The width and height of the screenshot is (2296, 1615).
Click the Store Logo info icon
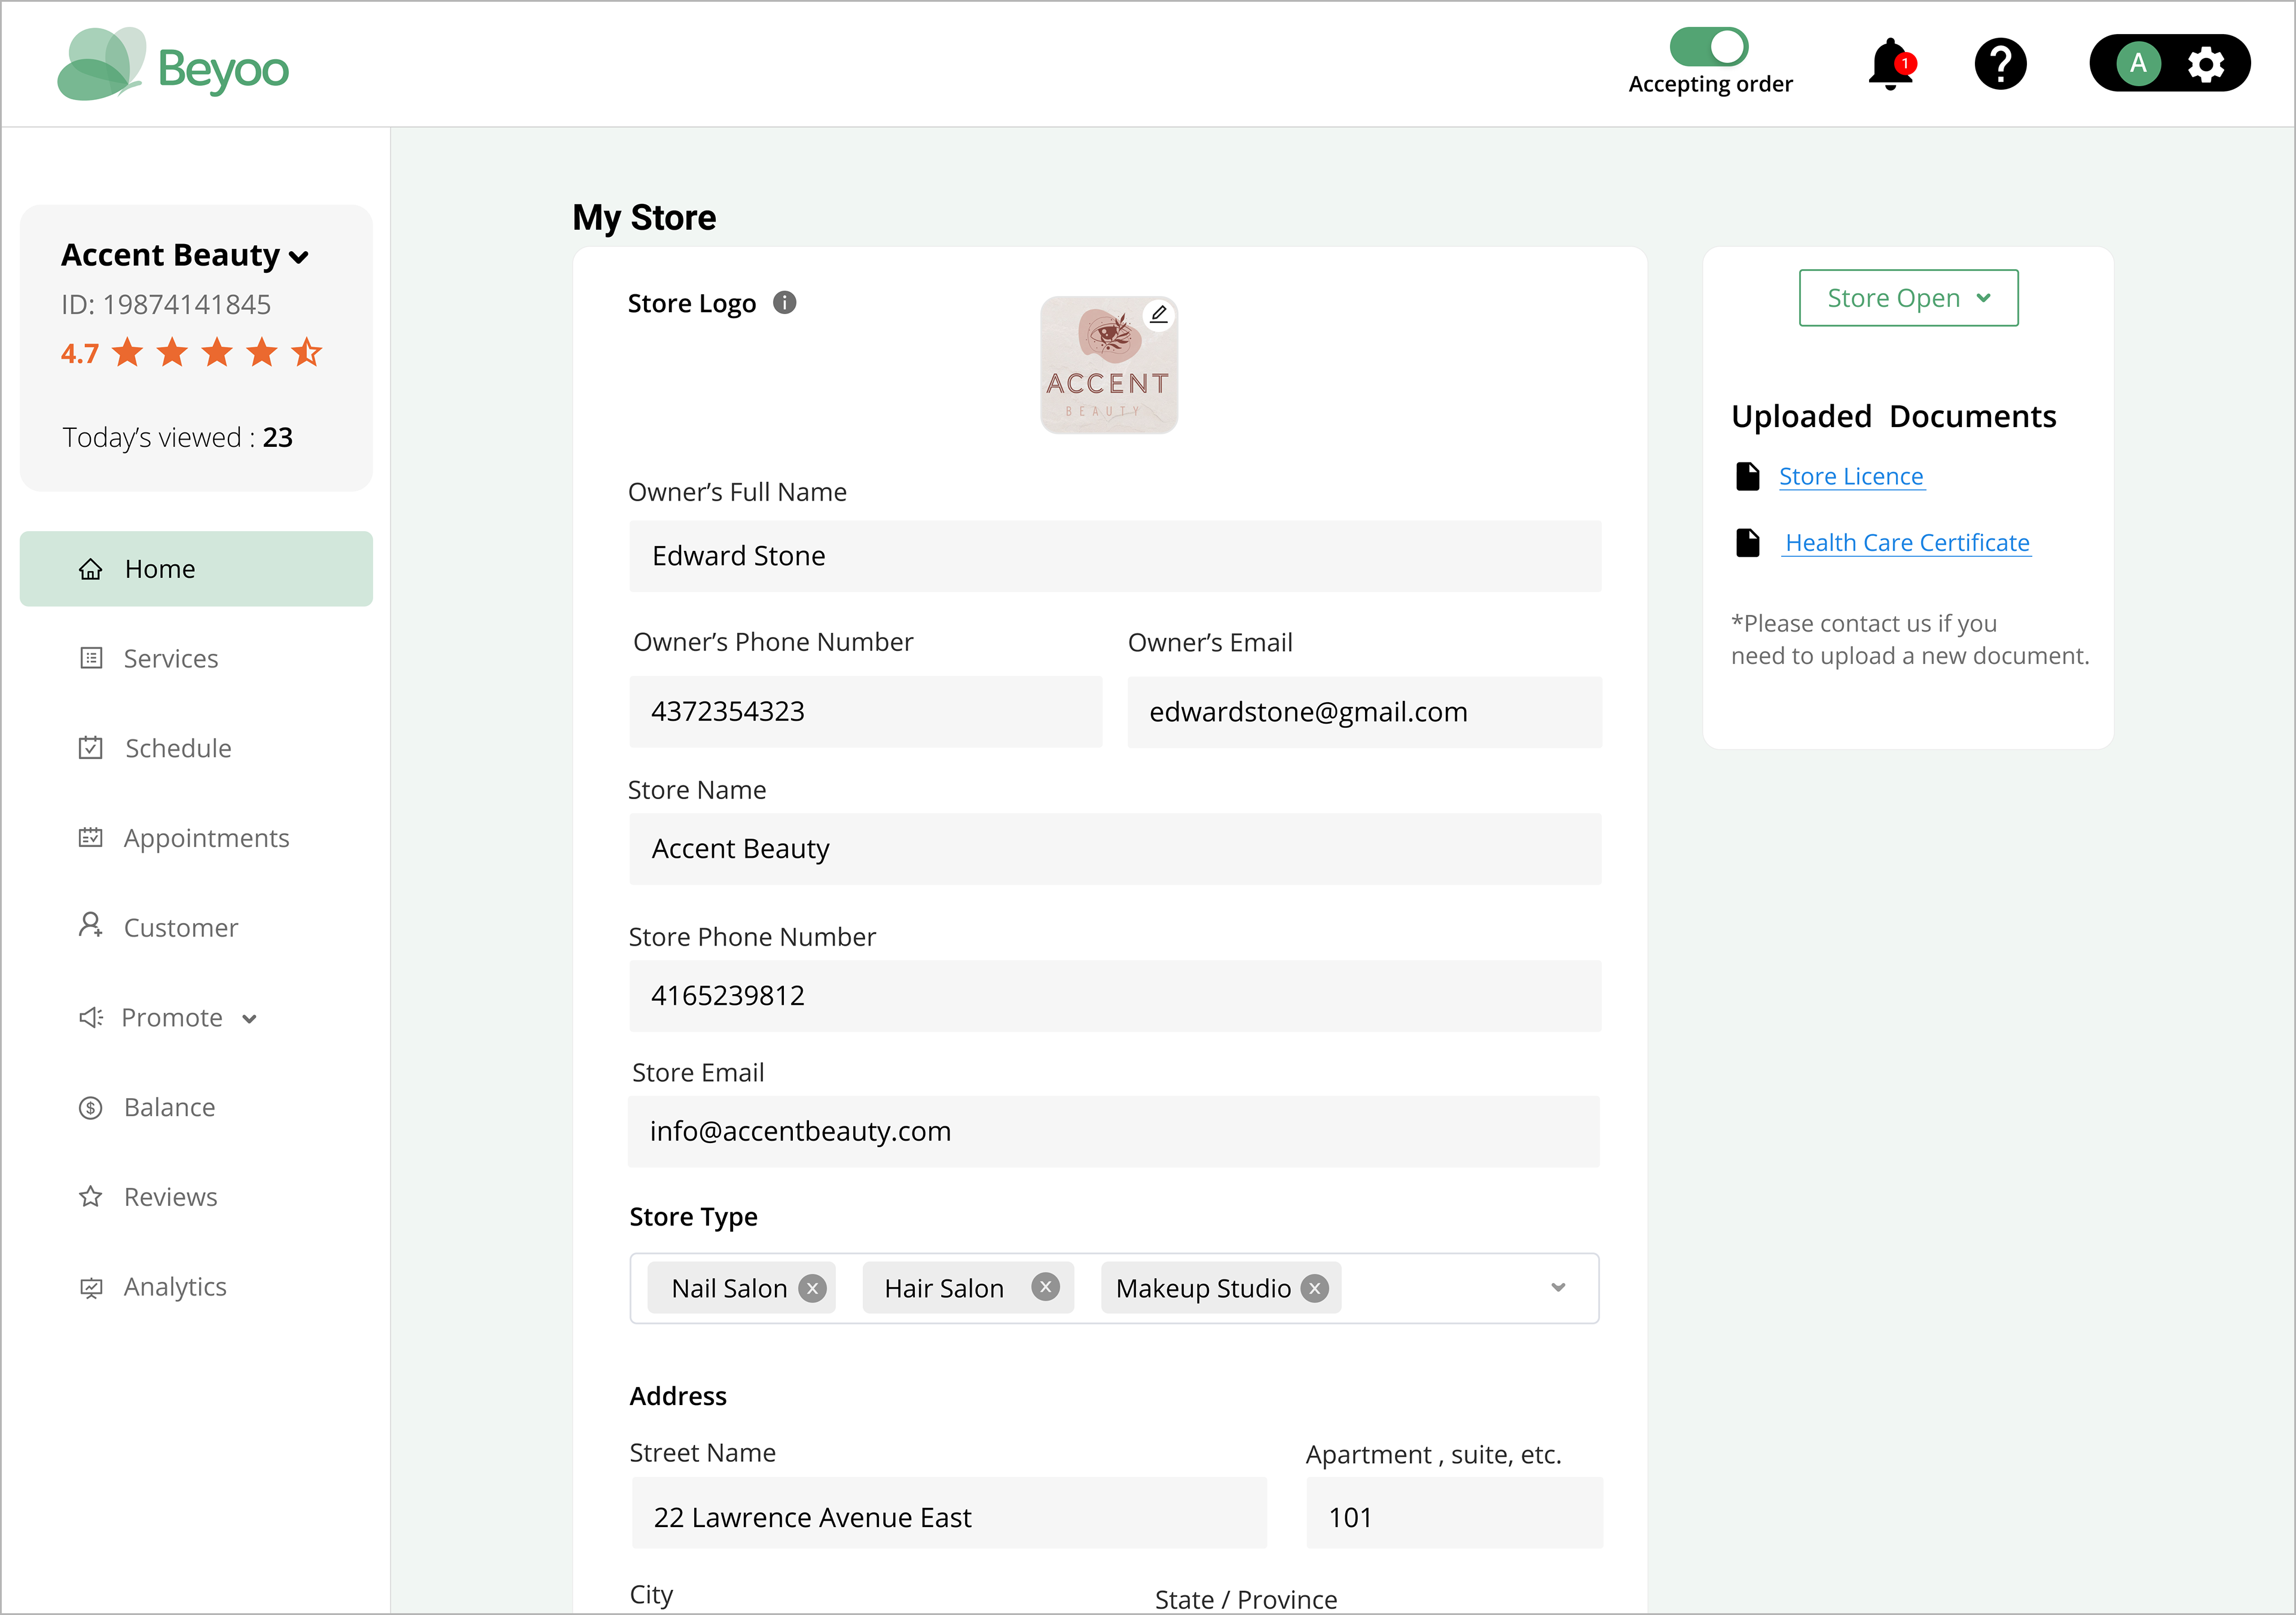[785, 302]
